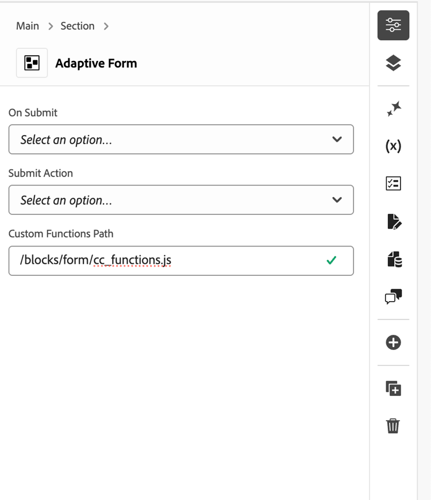Go to Section breadcrumb
The height and width of the screenshot is (500, 431).
77,26
